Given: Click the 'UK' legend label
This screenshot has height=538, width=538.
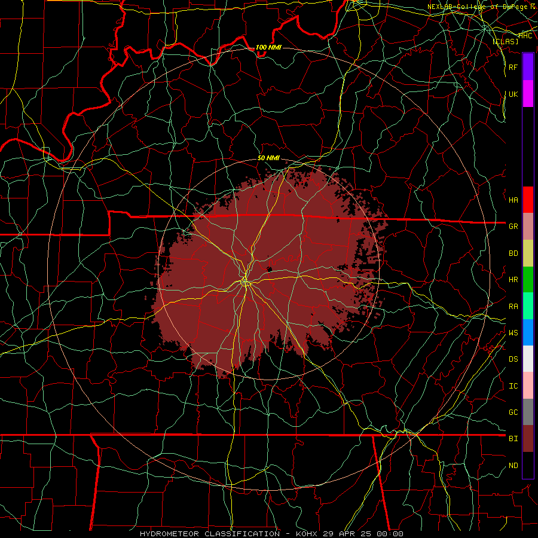Looking at the screenshot, I should point(513,94).
